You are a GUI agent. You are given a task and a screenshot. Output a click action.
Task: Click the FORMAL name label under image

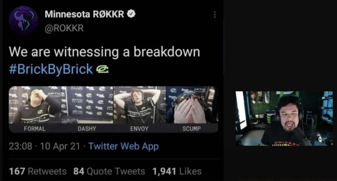coord(35,129)
